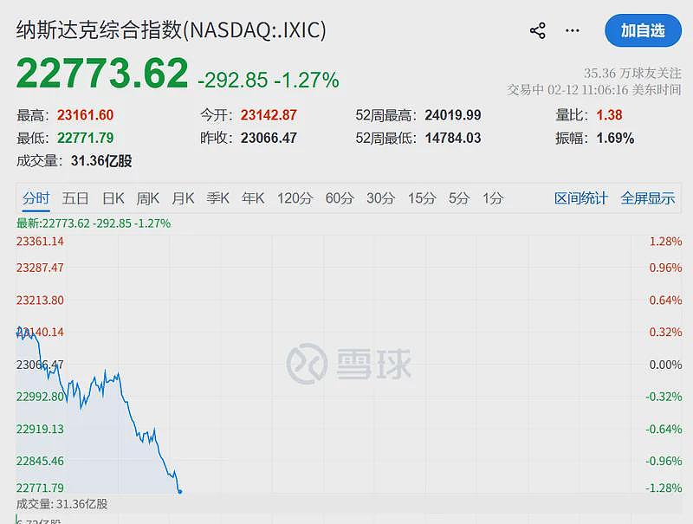Open the 区间统计 link
Screen dimensions: 693x524
(580, 198)
